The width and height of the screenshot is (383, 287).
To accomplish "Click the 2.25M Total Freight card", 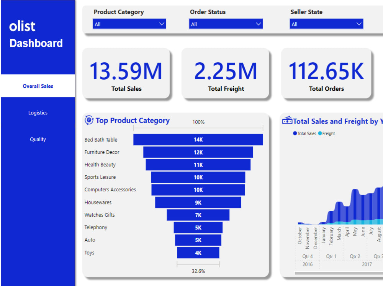I will pos(226,73).
